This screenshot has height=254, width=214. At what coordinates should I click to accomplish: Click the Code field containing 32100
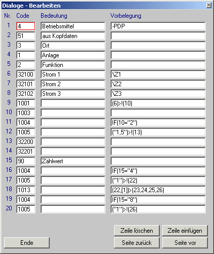pos(26,75)
